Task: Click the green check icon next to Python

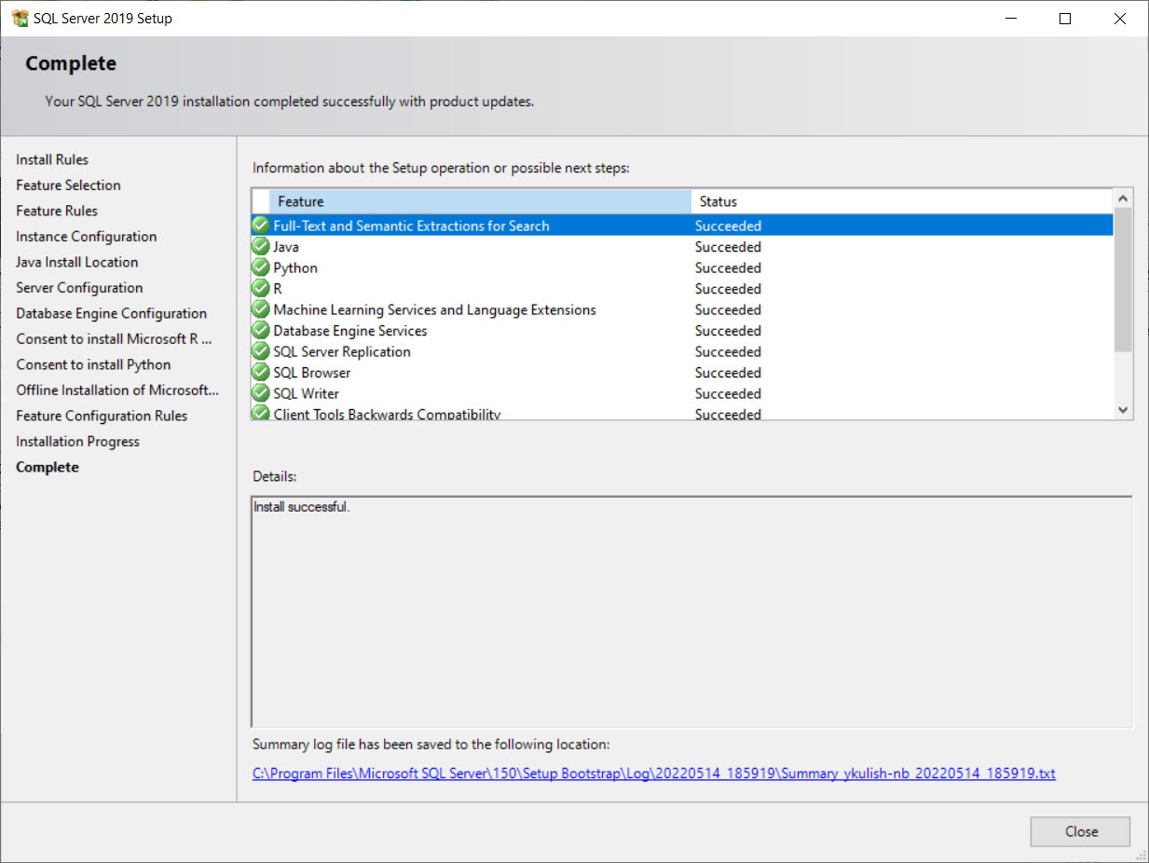Action: tap(261, 267)
